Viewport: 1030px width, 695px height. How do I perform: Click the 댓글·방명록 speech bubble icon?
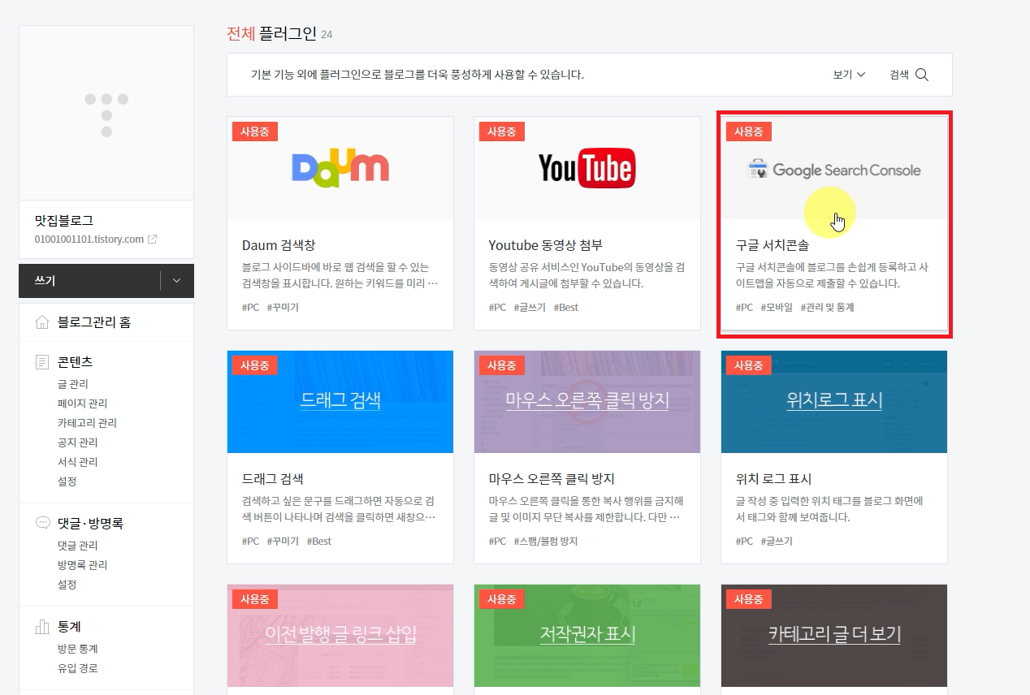43,523
